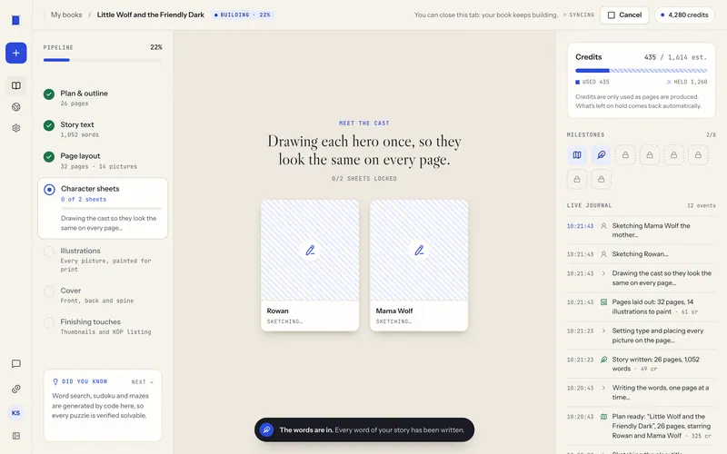Click the link icon in sidebar
Screen dimensions: 727x454
point(15,389)
